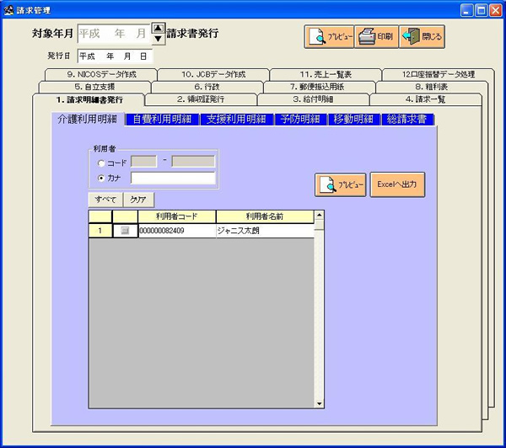The image size is (506, 448).
Task: Click the top プレビュー preview button
Action: [329, 37]
